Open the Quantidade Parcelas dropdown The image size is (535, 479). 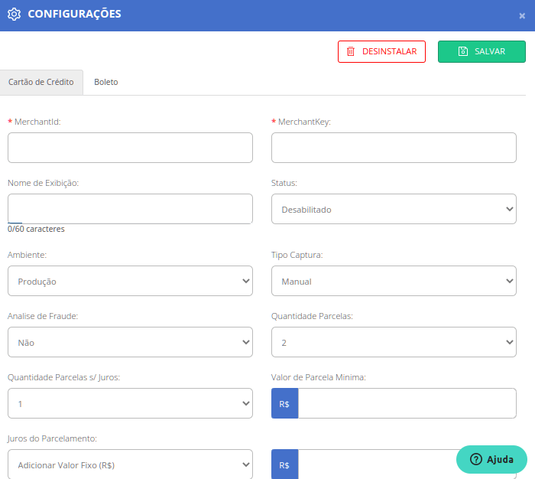[394, 342]
